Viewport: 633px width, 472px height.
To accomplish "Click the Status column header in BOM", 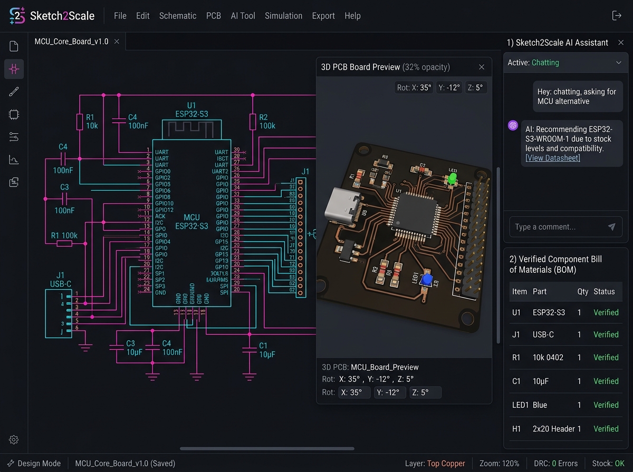I will pyautogui.click(x=604, y=291).
